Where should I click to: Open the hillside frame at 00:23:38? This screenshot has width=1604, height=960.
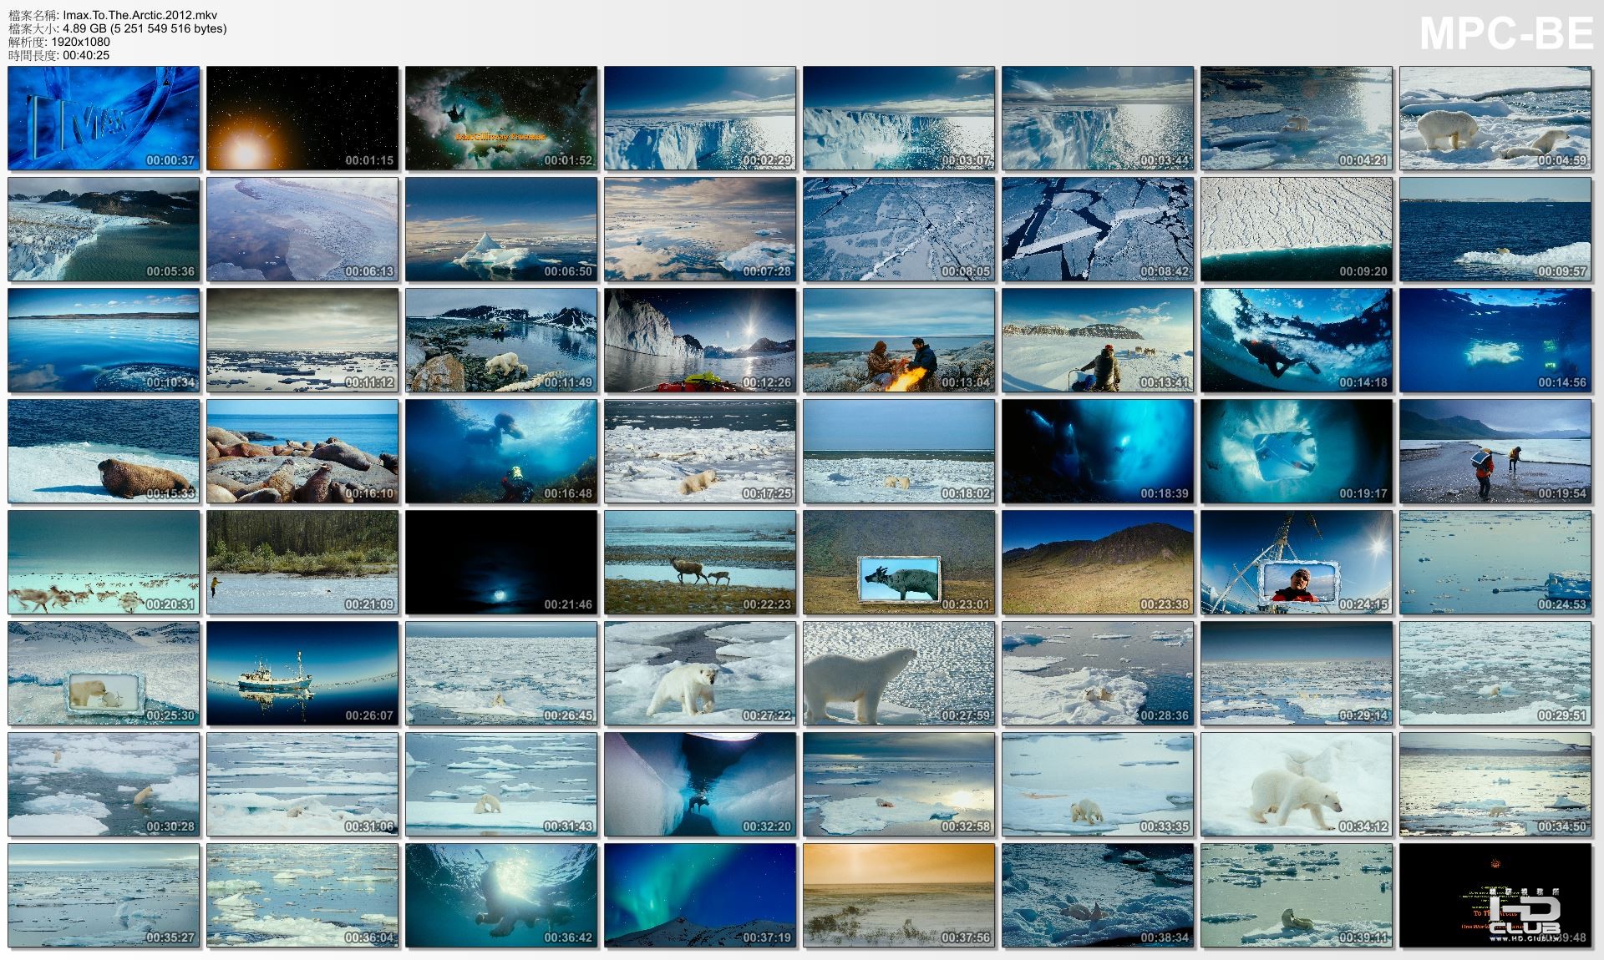[1098, 563]
